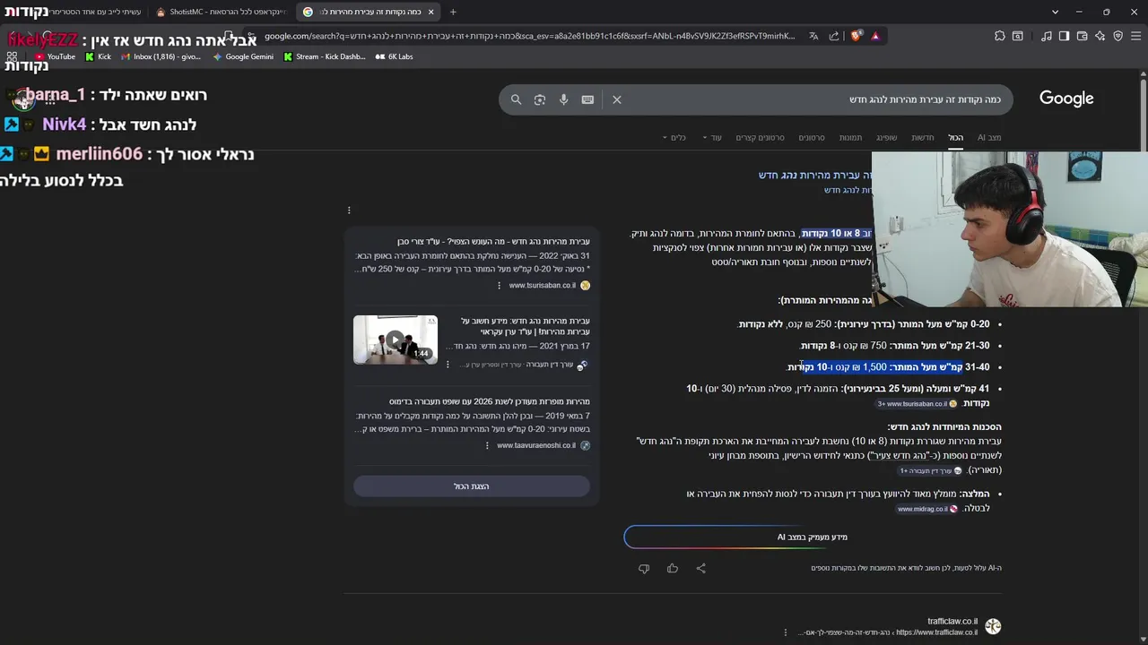Click the Google logo
Viewport: 1148px width, 645px height.
point(1066,99)
